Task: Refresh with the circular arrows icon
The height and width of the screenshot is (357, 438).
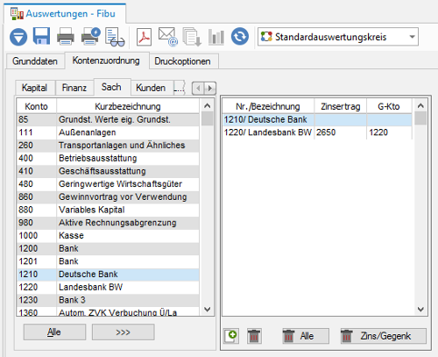Action: [x=240, y=37]
